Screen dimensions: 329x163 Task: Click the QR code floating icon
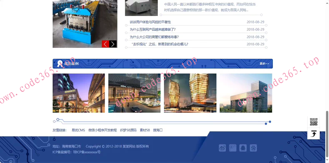pyautogui.click(x=314, y=122)
